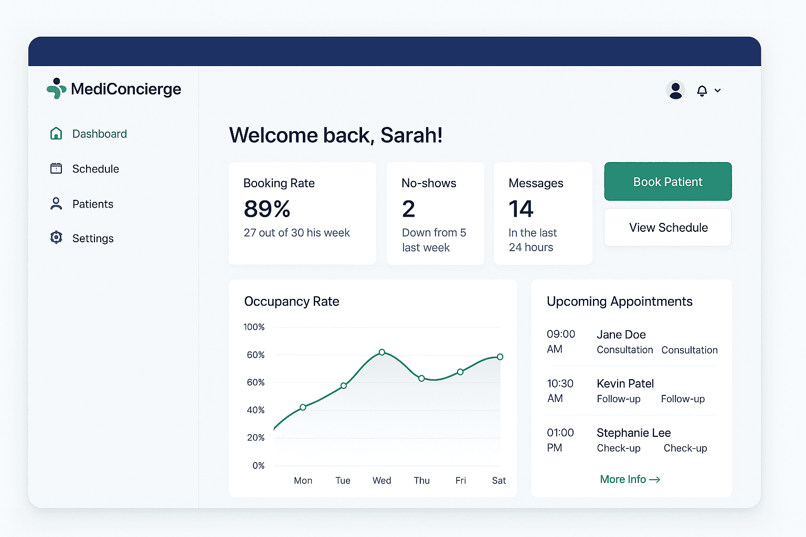Go to Schedule in the sidebar
Viewport: 806px width, 537px height.
coord(96,169)
